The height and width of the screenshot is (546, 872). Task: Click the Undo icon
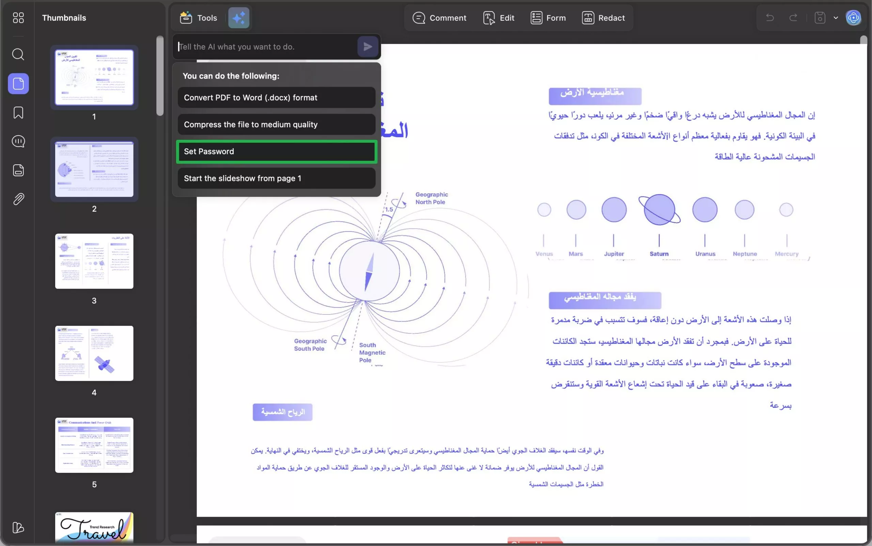pyautogui.click(x=770, y=17)
